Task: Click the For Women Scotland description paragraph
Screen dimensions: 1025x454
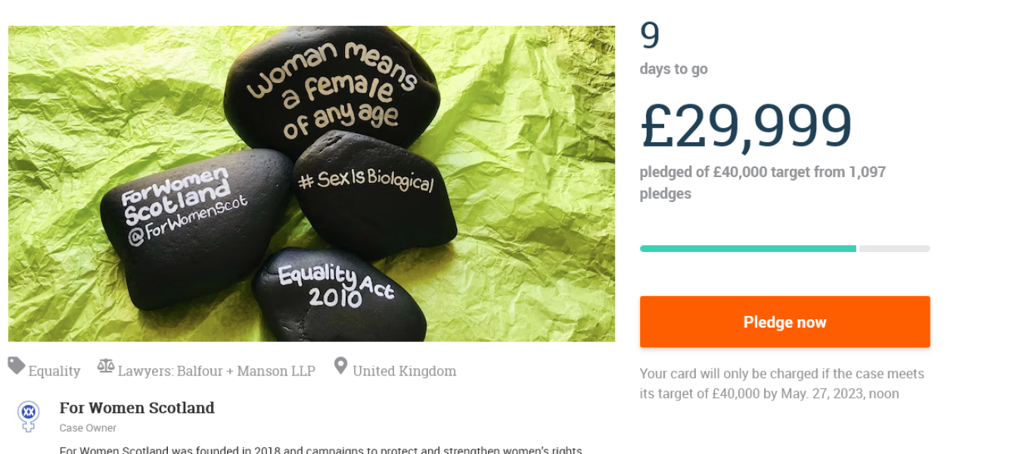Action: tap(321, 450)
